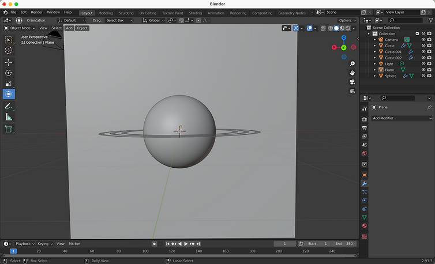Open the Render properties tab
The image size is (435, 264).
click(365, 119)
